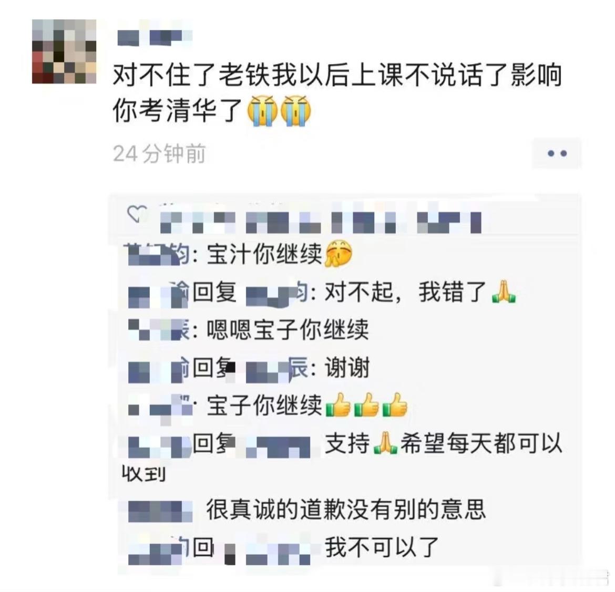615x592 pixels.
Task: Tap comment 很真诚的道歉没有别的意思
Action: point(346,510)
